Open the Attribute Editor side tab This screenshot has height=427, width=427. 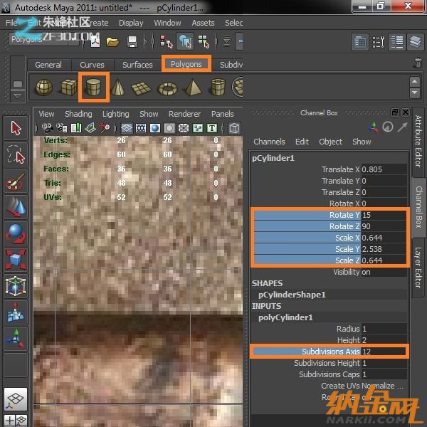418,141
